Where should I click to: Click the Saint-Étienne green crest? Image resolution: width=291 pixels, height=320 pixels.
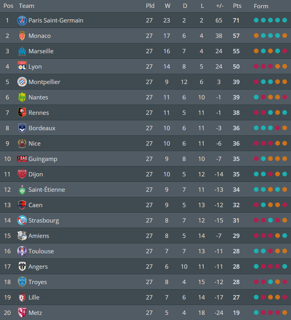[22, 190]
